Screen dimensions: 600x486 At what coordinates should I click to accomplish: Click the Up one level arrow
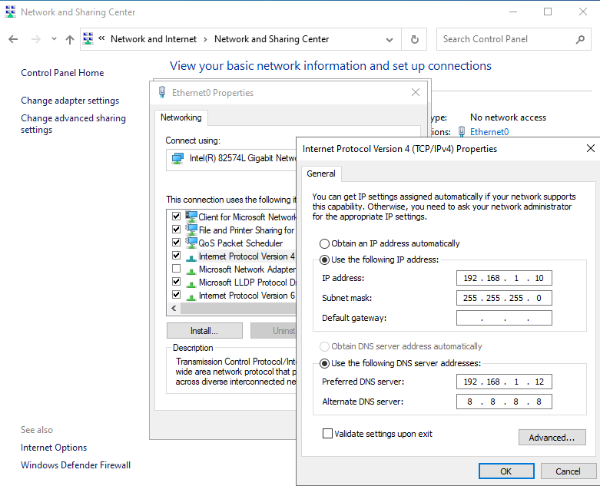click(x=70, y=39)
